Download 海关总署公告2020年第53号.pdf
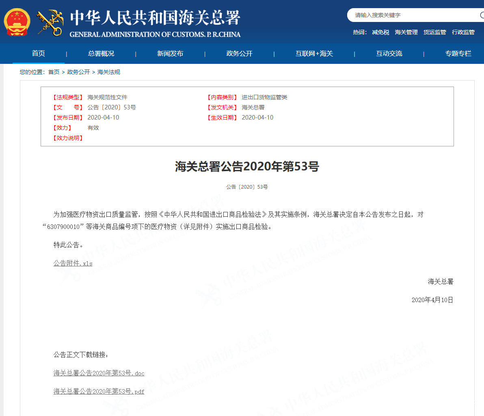Screen dimensions: 484x416 [x=99, y=391]
